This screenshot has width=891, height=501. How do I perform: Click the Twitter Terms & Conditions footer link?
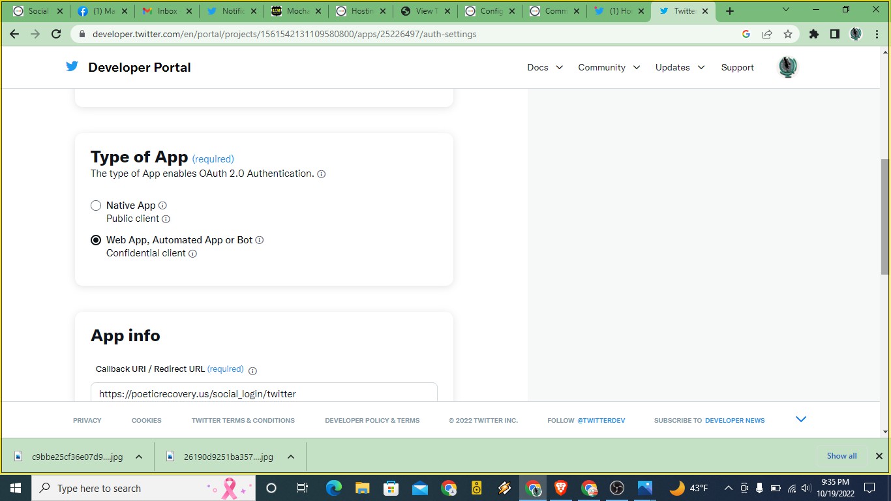click(243, 421)
